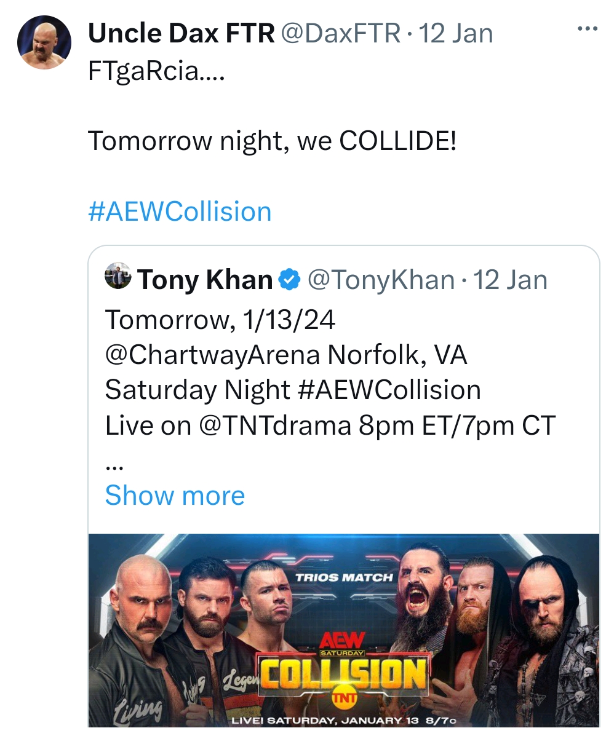Viewport: 614px width, 736px height.
Task: Click the "Tomorrow night, we COLLIDE!" text
Action: (x=273, y=141)
